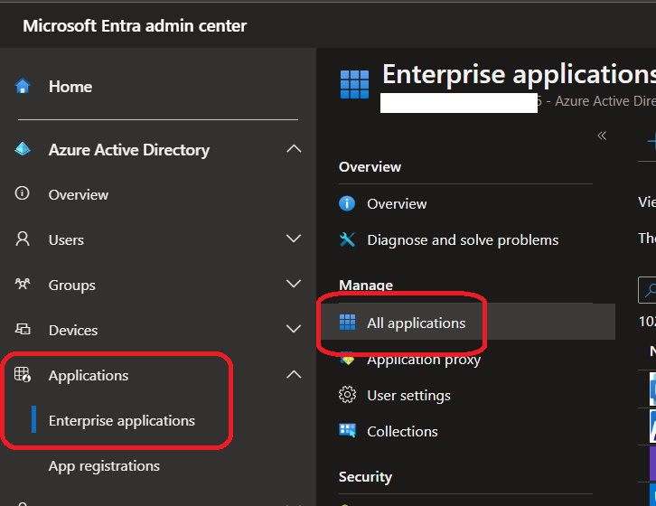The image size is (656, 506).
Task: Click the Users person icon
Action: (23, 239)
